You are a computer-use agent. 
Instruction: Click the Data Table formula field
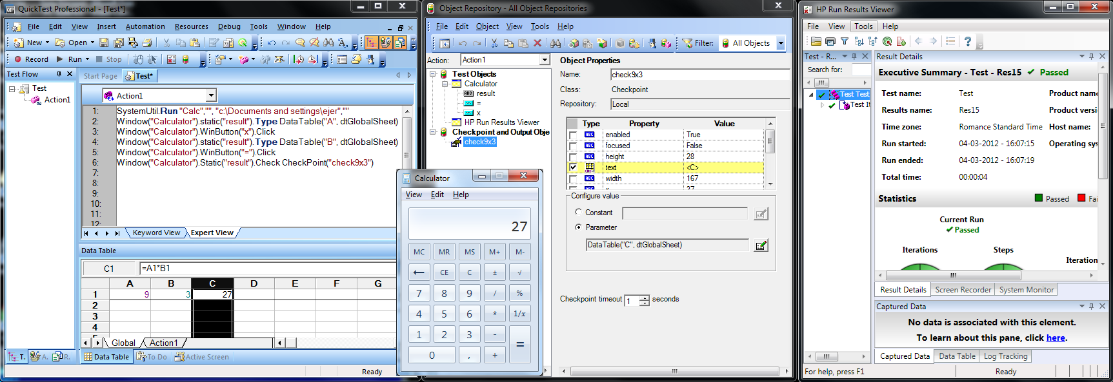[x=268, y=268]
